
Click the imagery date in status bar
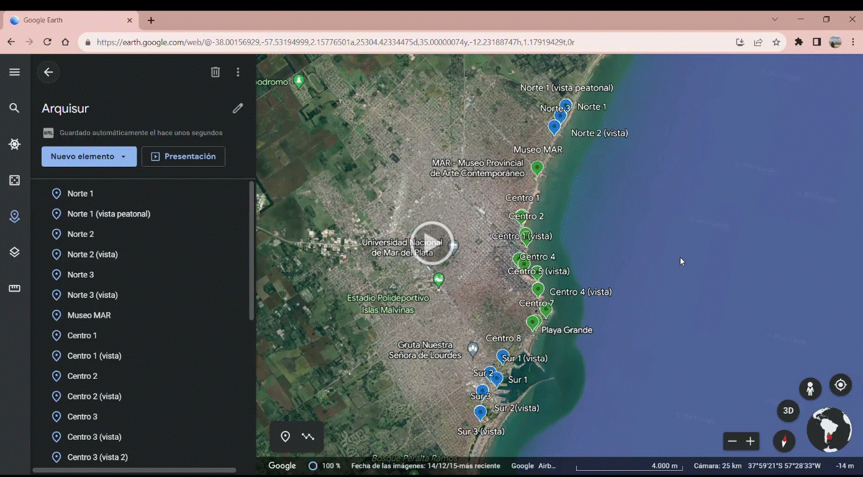[x=425, y=466]
